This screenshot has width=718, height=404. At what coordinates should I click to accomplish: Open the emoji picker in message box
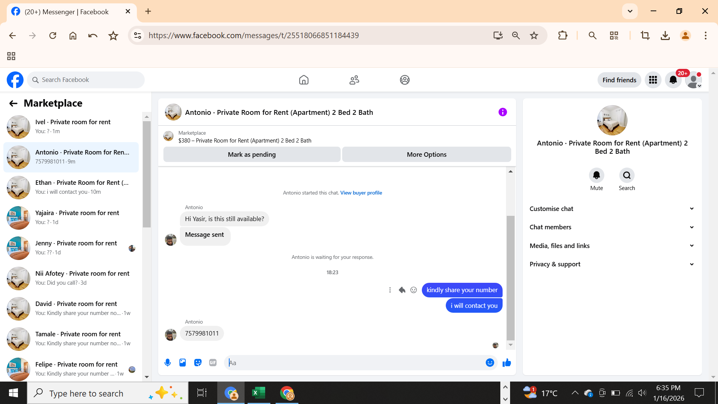tap(490, 362)
